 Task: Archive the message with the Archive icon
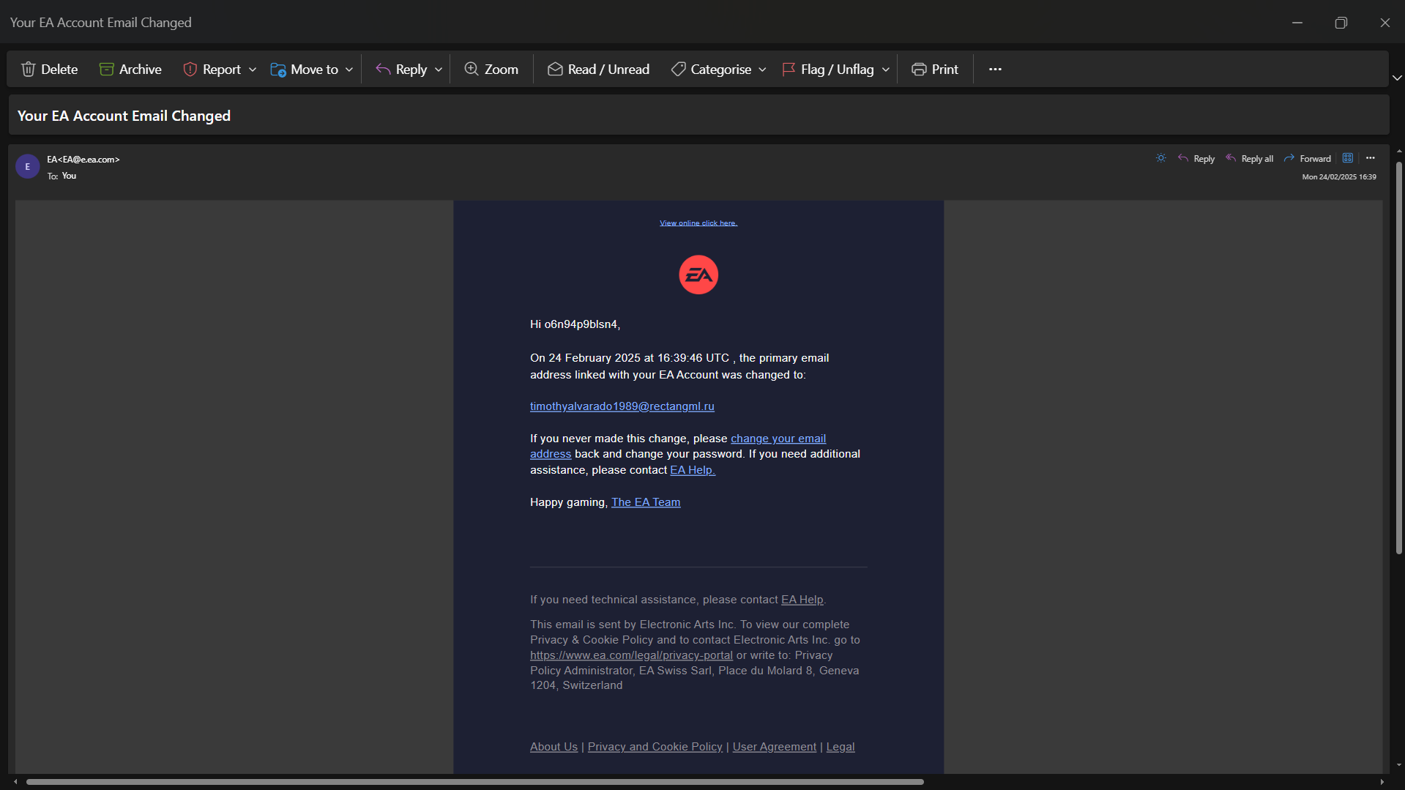[107, 70]
